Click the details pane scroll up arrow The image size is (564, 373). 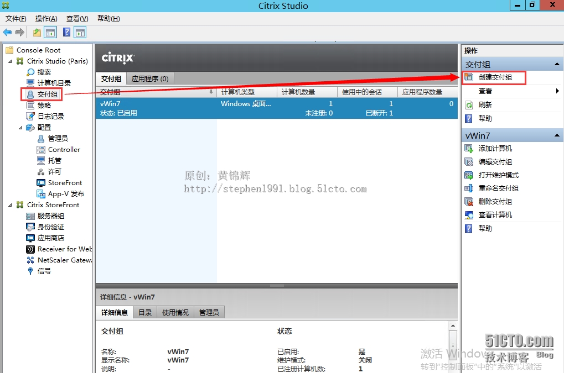coord(453,325)
